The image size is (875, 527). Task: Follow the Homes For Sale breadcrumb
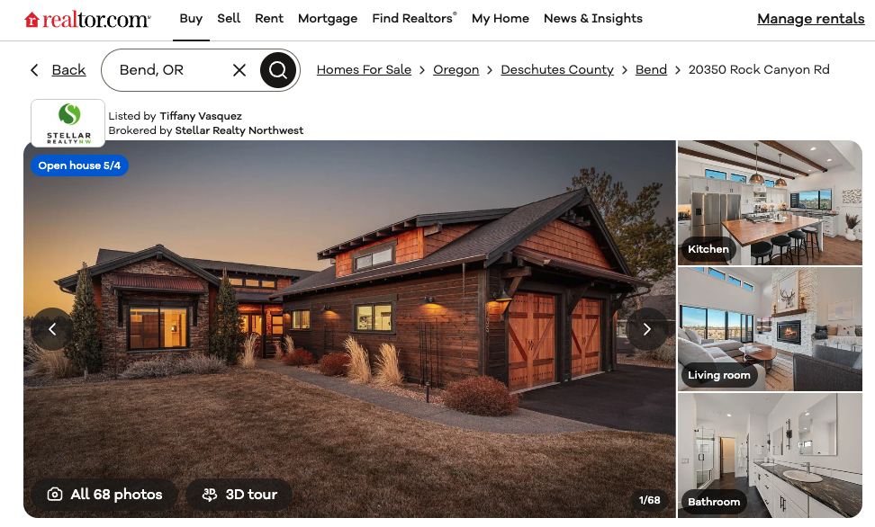click(x=364, y=70)
